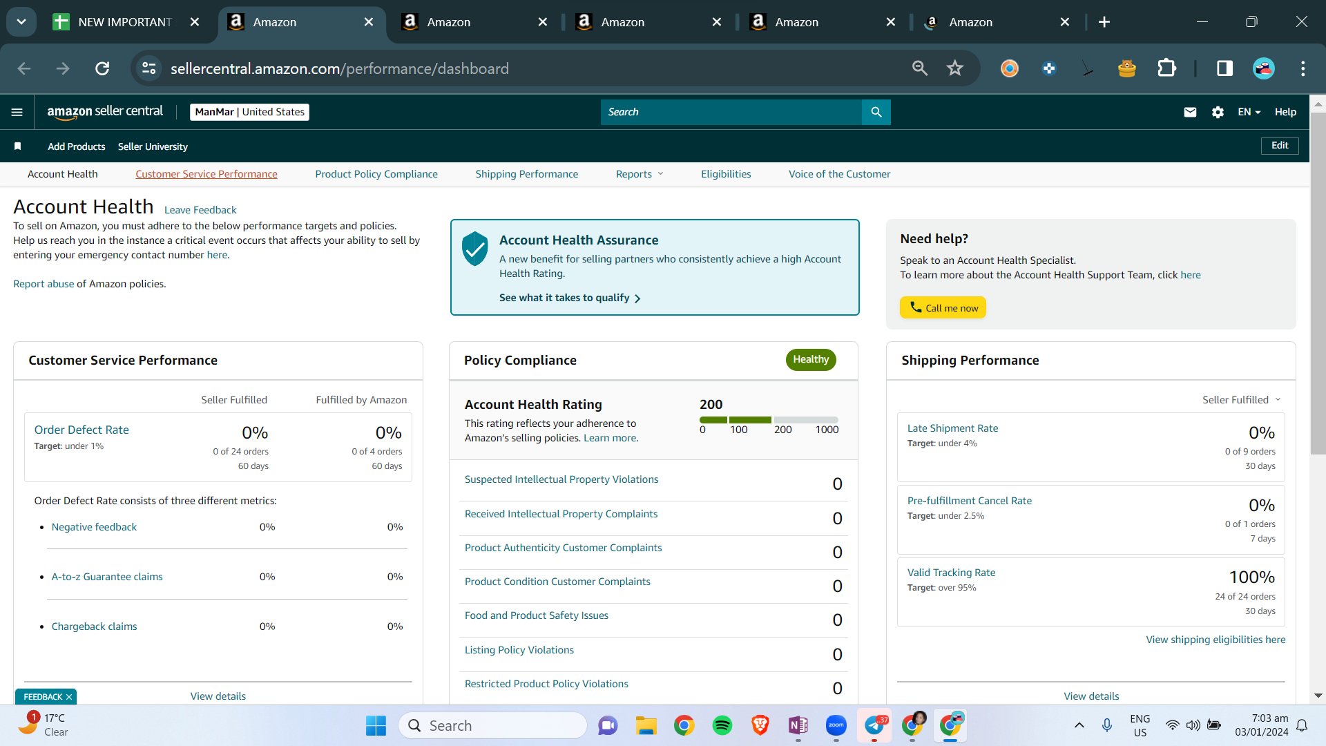Screen dimensions: 1326x746
Task: Open the settings gear icon
Action: tap(1218, 112)
